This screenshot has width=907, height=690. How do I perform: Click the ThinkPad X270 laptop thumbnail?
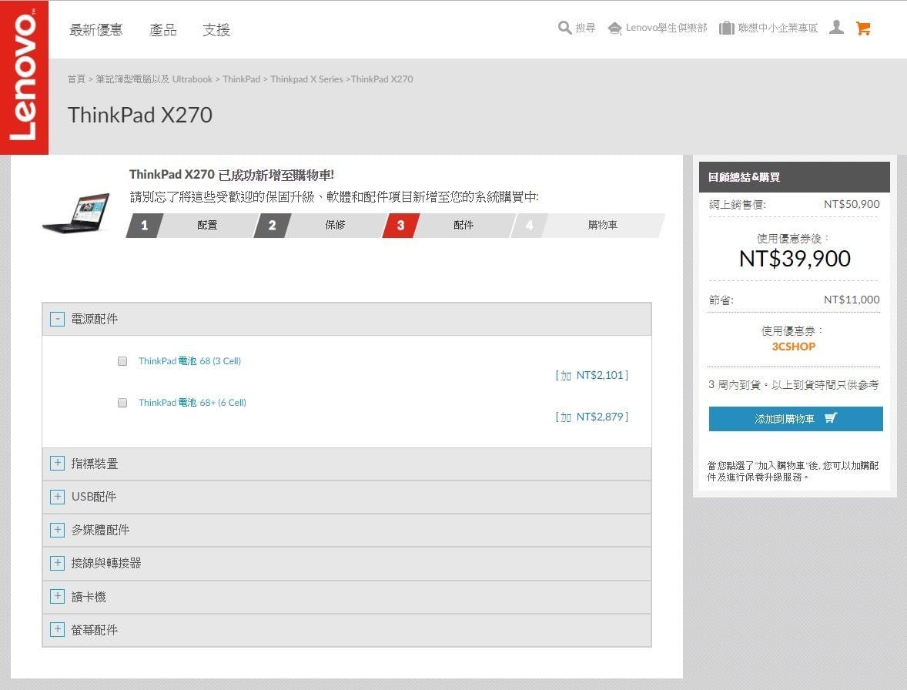point(76,213)
